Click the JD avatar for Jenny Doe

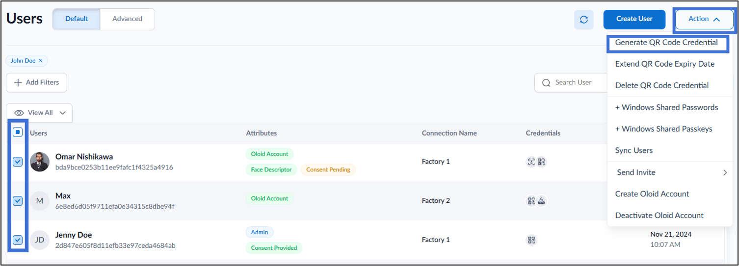[40, 240]
